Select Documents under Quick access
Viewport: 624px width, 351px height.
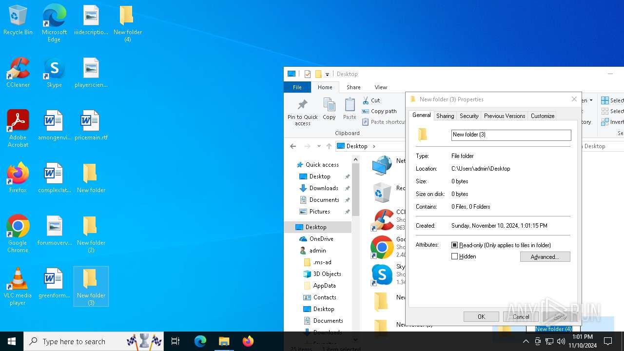(324, 200)
